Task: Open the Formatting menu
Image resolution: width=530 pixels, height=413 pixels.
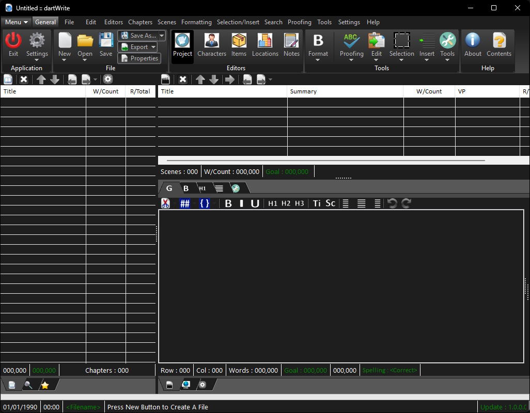Action: (196, 22)
